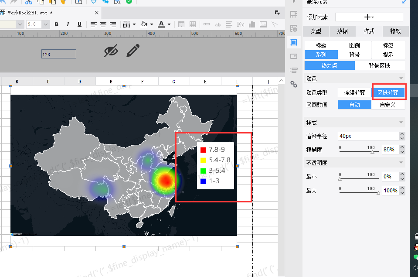Select the 背景 sub-tab

[x=354, y=55]
